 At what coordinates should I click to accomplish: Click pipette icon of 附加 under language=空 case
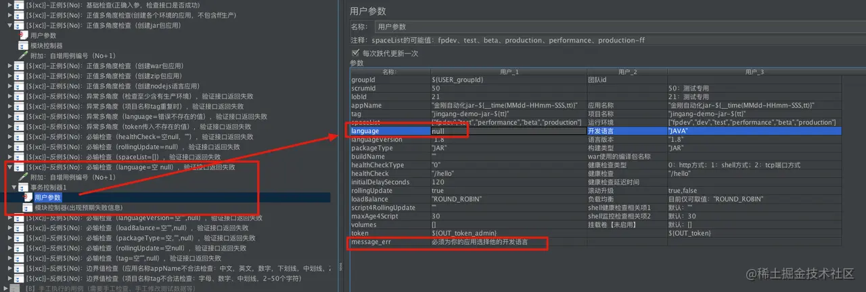click(24, 177)
